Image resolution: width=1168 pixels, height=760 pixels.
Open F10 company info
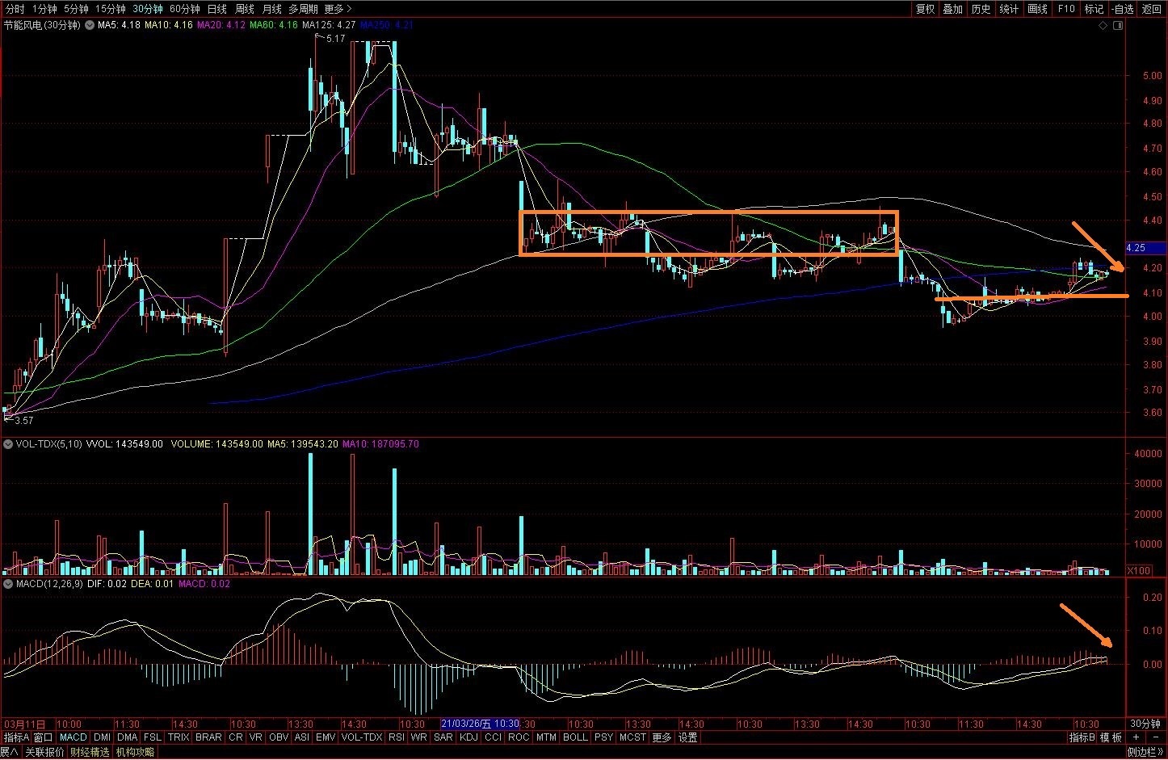1066,9
